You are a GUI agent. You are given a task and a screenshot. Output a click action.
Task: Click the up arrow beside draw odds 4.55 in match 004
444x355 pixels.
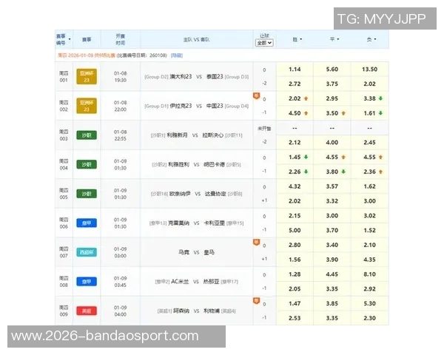point(343,157)
